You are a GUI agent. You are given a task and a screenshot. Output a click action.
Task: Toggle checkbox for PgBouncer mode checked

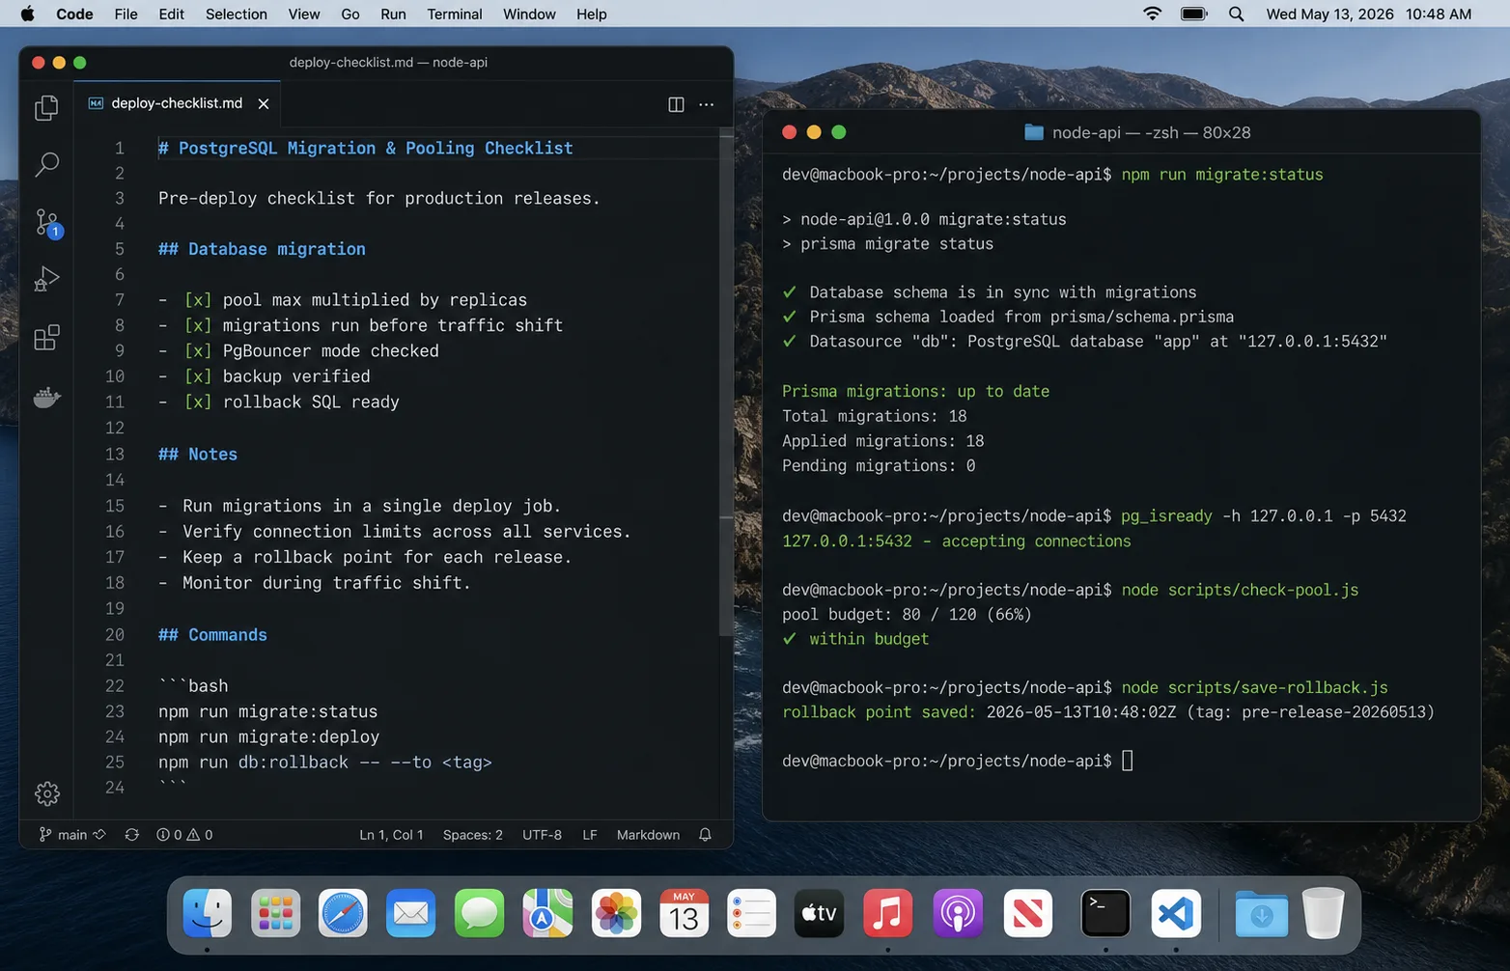pos(197,351)
